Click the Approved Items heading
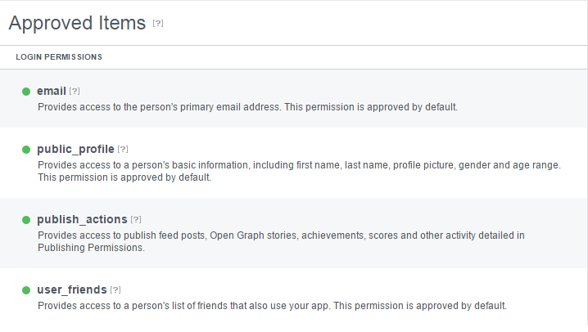This screenshot has width=588, height=332. coord(77,23)
